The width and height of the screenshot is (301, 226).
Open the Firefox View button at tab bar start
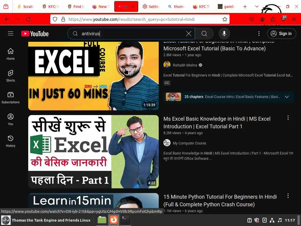(6, 6)
